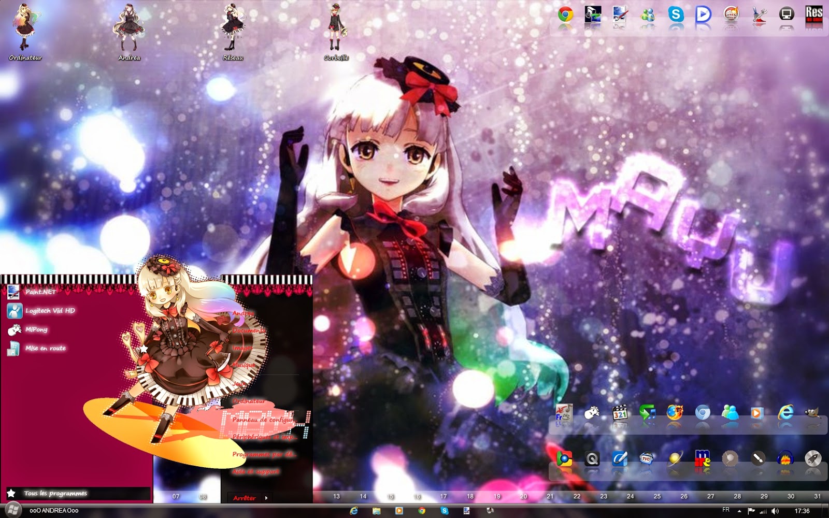829x518 pixels.
Task: Open Aide et support from the Start menu
Action: [x=255, y=471]
